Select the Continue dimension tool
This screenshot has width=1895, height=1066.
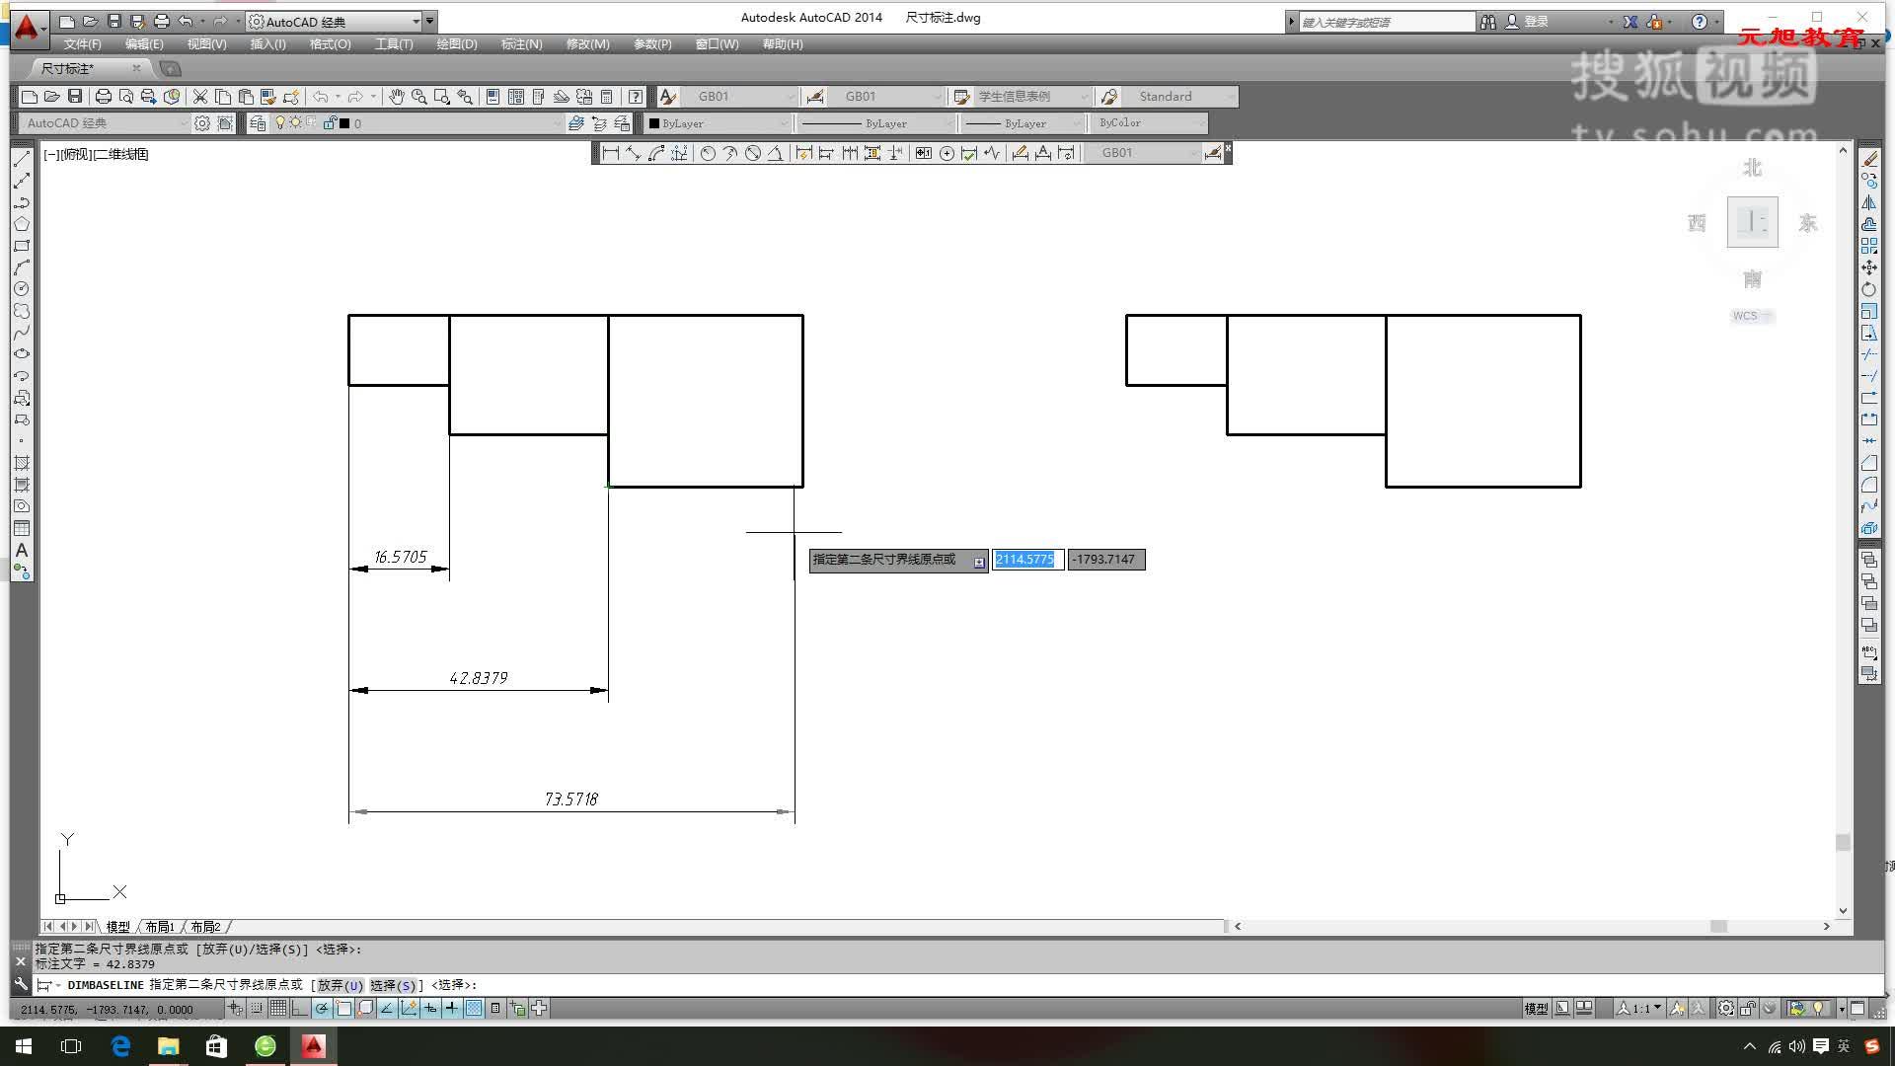849,153
